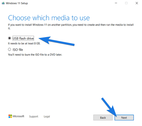
Task: Click the 'Choose which media to use' heading
Action: pos(49,18)
